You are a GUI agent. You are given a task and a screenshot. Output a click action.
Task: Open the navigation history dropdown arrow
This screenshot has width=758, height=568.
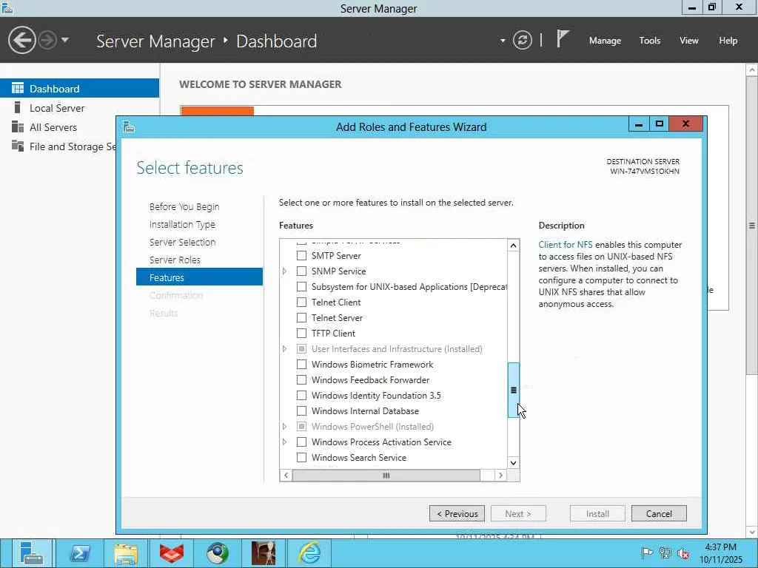pos(65,40)
